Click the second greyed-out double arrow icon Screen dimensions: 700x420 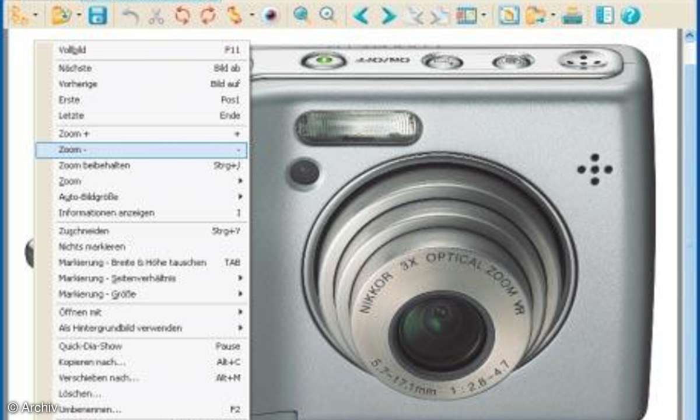[x=441, y=15]
